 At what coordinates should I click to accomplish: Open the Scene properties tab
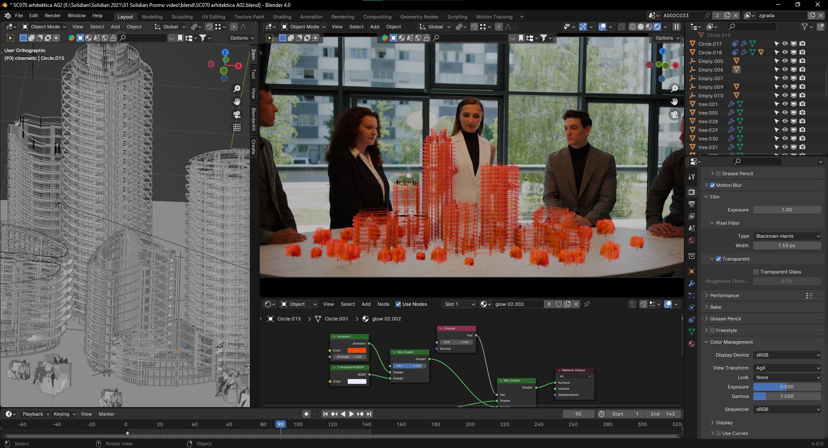pos(692,228)
